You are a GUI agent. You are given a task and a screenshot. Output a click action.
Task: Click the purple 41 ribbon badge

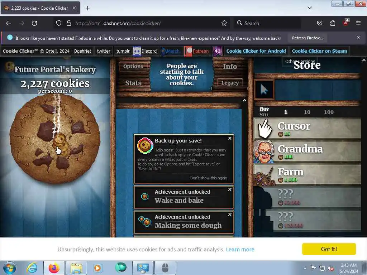coord(218,51)
